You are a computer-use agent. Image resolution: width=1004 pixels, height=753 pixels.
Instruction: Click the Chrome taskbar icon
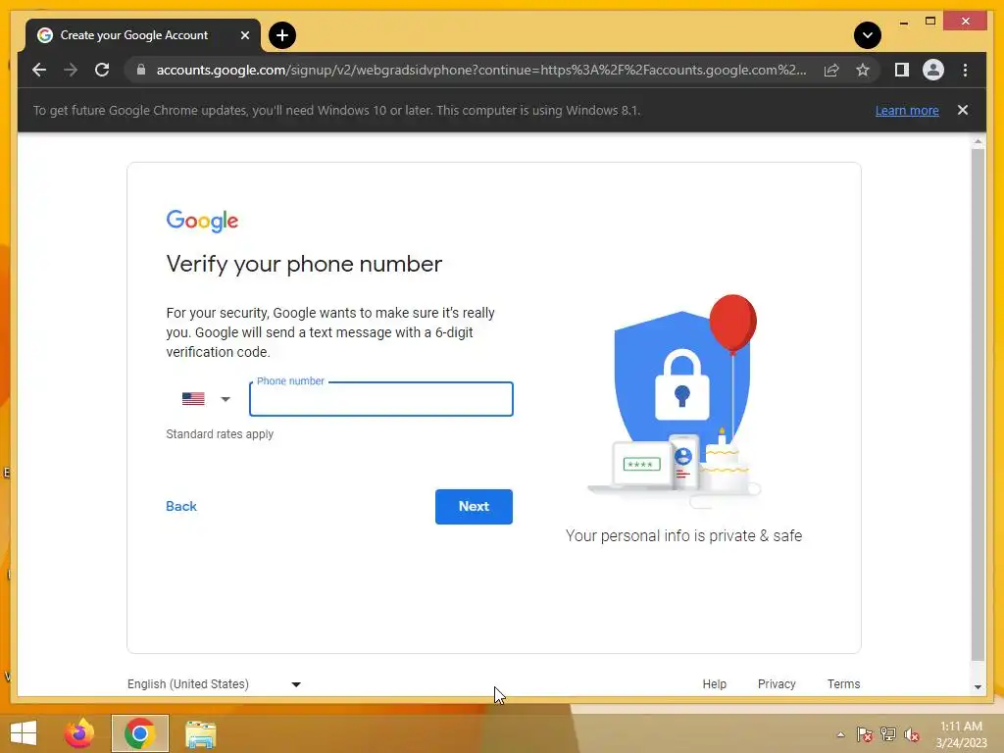[x=139, y=733]
